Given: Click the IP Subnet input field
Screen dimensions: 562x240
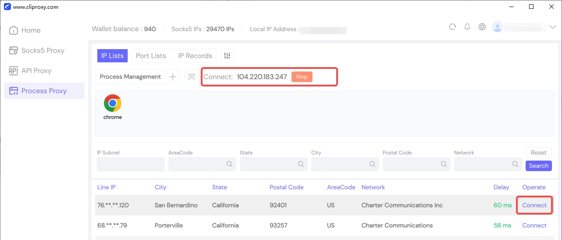Looking at the screenshot, I should tap(131, 164).
